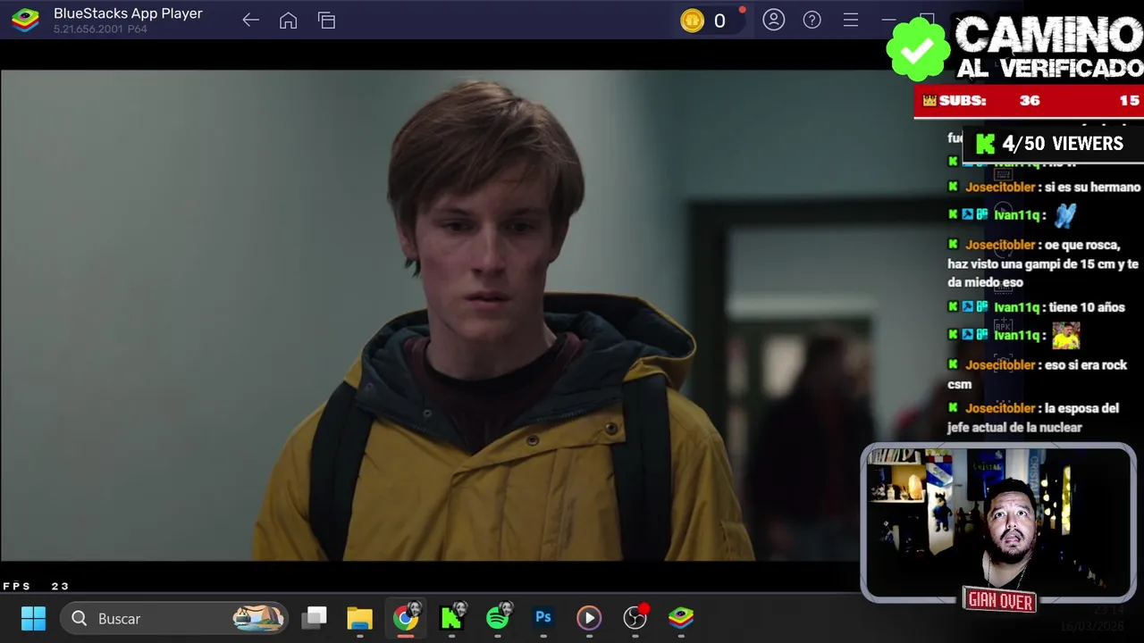Screen dimensions: 1144x643
Task: Open Photoshop from the taskbar
Action: (543, 617)
